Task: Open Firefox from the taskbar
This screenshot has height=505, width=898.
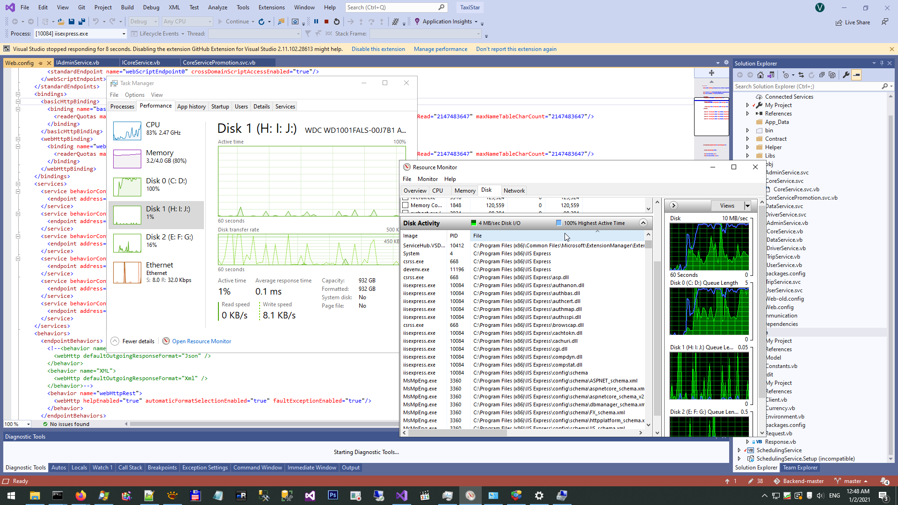Action: [x=80, y=496]
